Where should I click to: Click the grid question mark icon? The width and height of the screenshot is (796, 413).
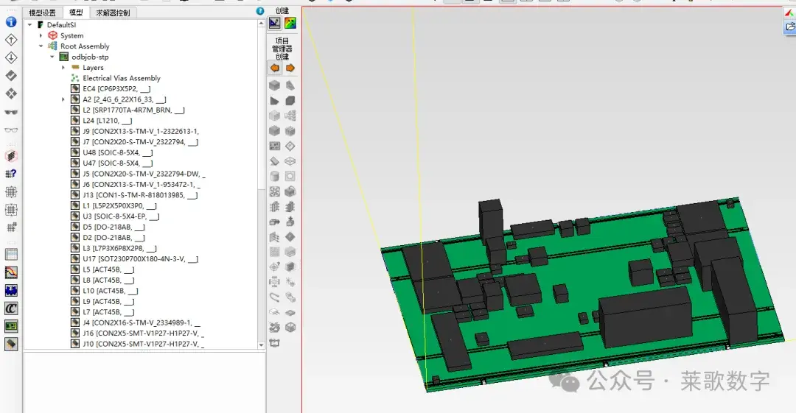click(x=11, y=174)
